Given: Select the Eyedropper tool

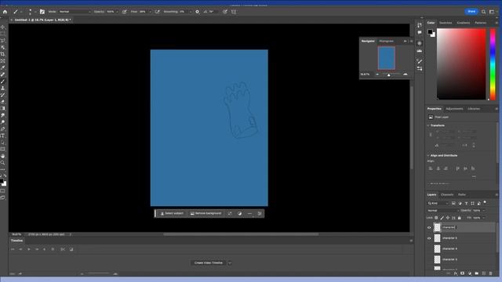Looking at the screenshot, I should (3, 68).
